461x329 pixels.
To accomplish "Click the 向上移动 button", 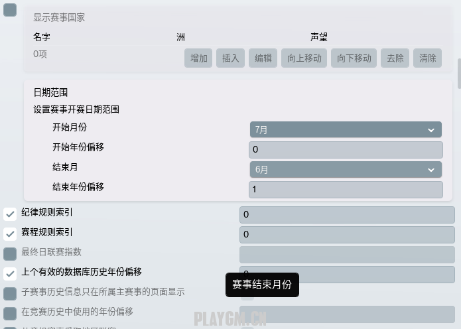I will point(304,58).
